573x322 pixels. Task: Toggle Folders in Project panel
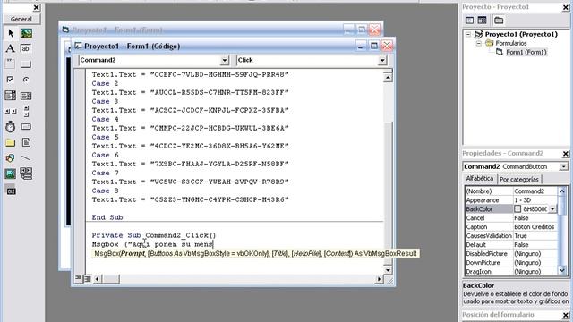point(499,21)
